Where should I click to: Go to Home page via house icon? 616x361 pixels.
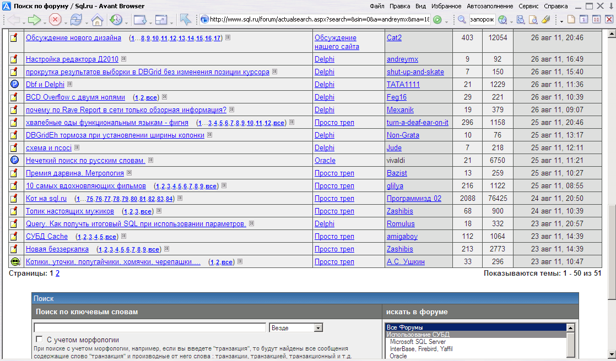click(97, 20)
